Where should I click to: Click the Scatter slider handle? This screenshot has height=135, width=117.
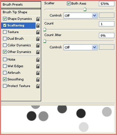[85, 9]
